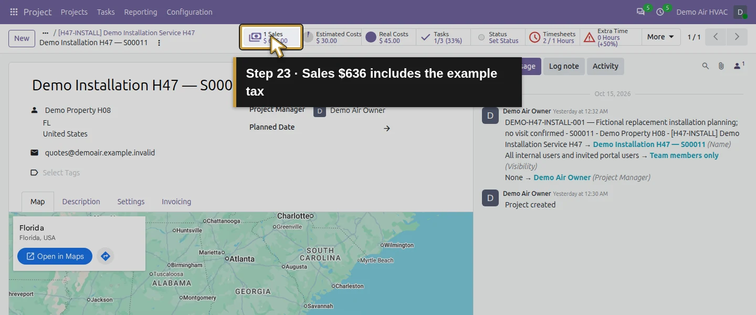Open the Real Costs stat button
The width and height of the screenshot is (756, 315).
click(388, 37)
